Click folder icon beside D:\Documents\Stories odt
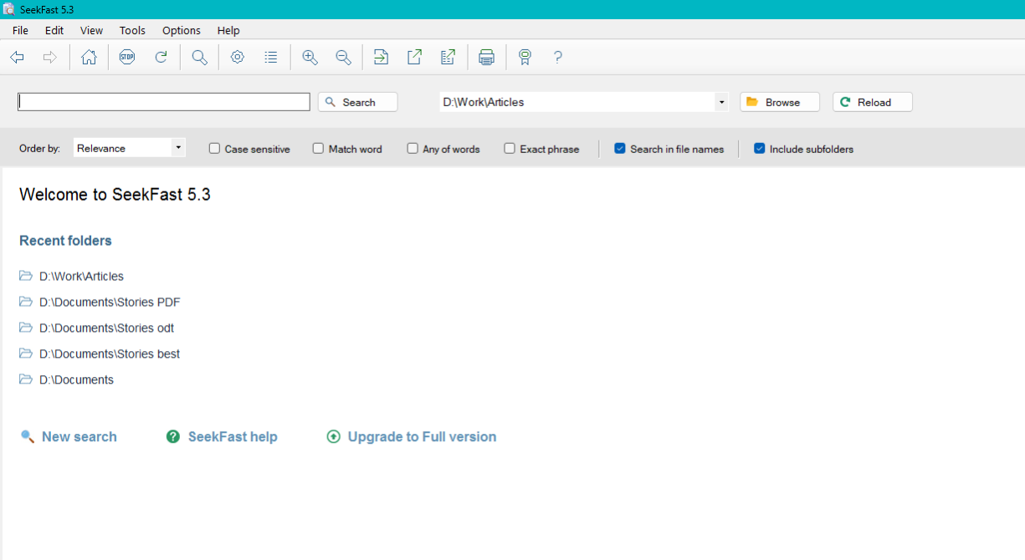1025x560 pixels. [x=26, y=328]
